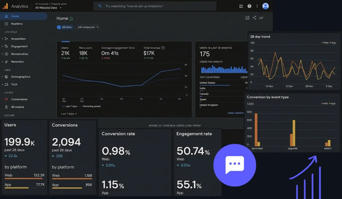This screenshot has height=199, width=342.
Task: Open the three-dot more options menu
Action: (257, 6)
